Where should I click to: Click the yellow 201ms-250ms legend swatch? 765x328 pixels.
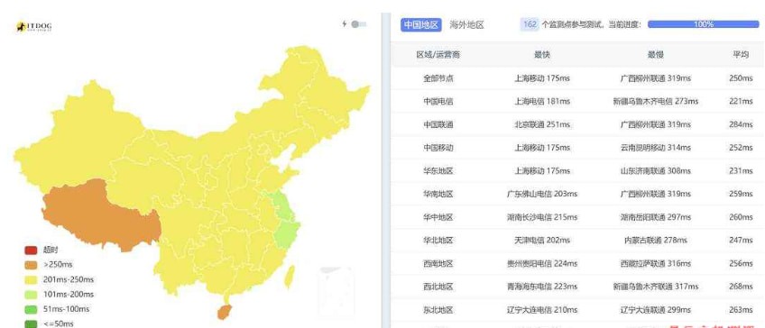(x=31, y=279)
